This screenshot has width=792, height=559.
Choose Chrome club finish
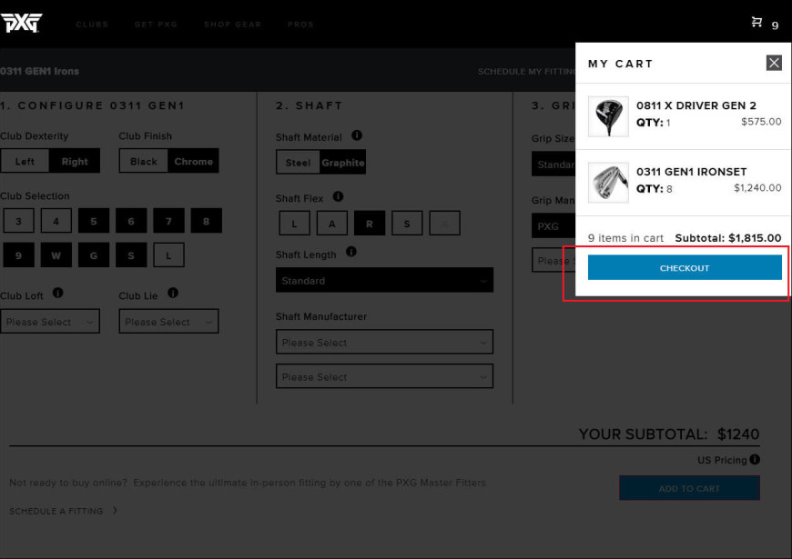click(x=194, y=161)
